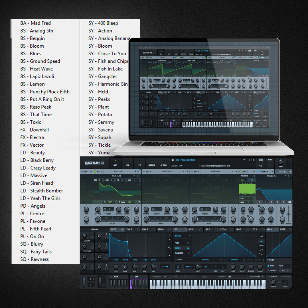This screenshot has height=308, width=308.
Task: Click the LFO HOST anchor icon
Action: 178,267
